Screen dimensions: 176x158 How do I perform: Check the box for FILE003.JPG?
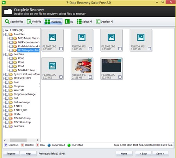coord(61,77)
